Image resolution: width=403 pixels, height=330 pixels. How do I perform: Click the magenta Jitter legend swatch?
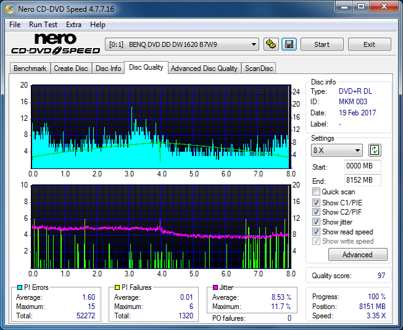pos(215,287)
